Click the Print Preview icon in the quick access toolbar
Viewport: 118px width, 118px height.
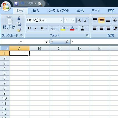(40, 4)
